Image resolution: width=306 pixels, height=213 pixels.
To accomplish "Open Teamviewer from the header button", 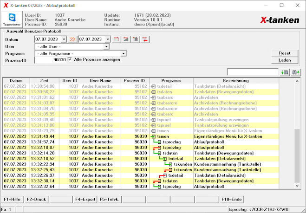I will 12,19.
